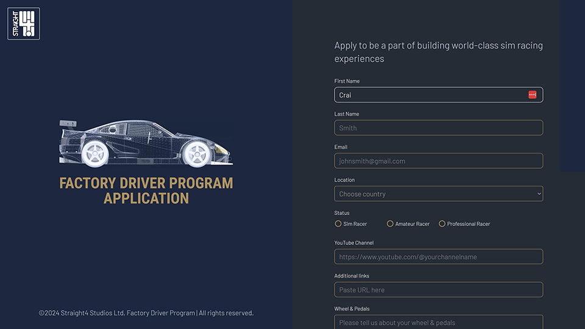Screen dimensions: 585x329
Task: Click the Last Name label
Action: (347, 114)
